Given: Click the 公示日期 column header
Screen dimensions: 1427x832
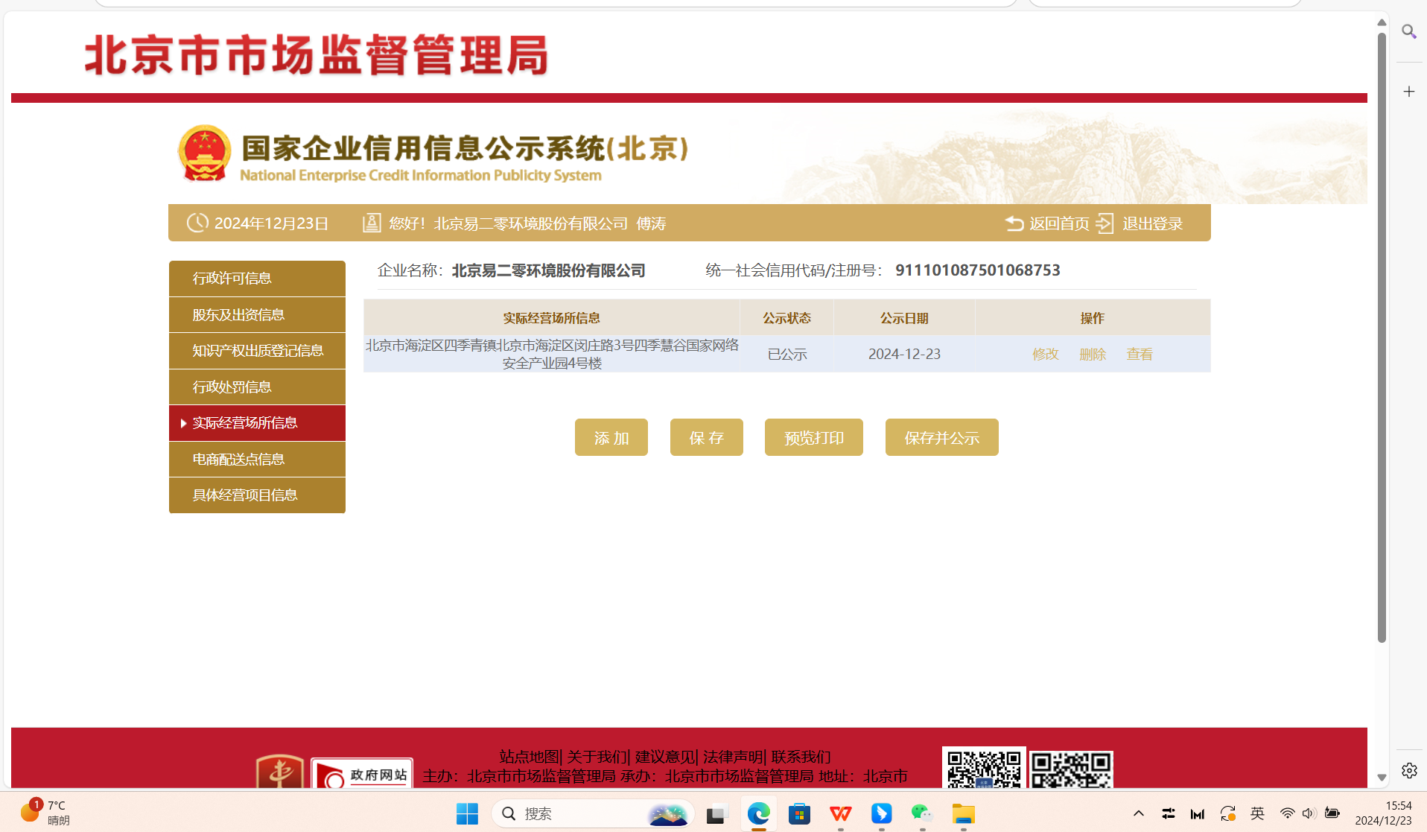Looking at the screenshot, I should [x=904, y=318].
